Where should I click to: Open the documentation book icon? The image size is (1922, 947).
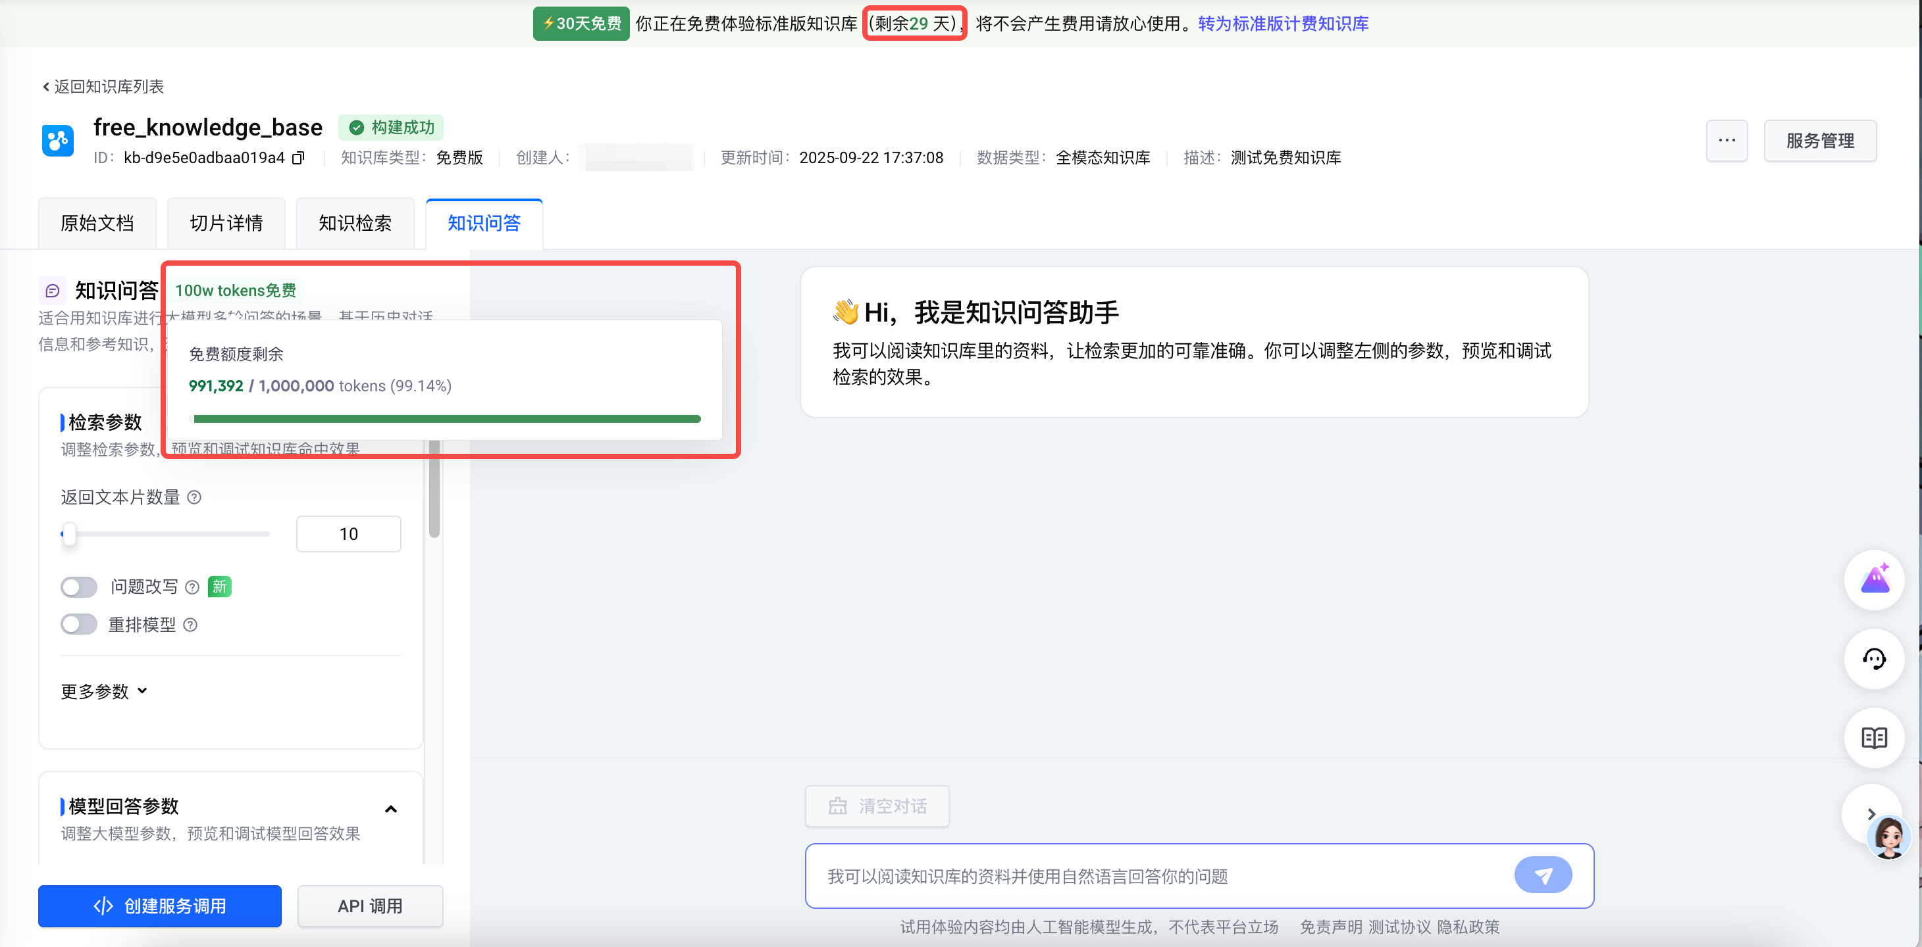click(1873, 737)
